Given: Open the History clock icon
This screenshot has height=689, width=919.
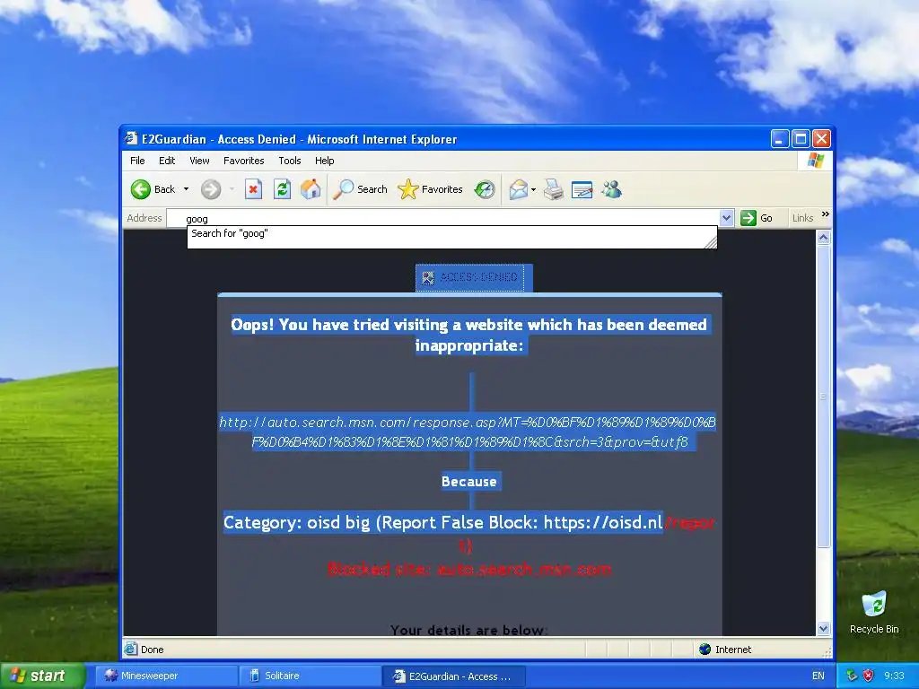Looking at the screenshot, I should 485,189.
